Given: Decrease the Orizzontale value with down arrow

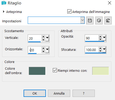Looking at the screenshot, I should coord(43,52).
